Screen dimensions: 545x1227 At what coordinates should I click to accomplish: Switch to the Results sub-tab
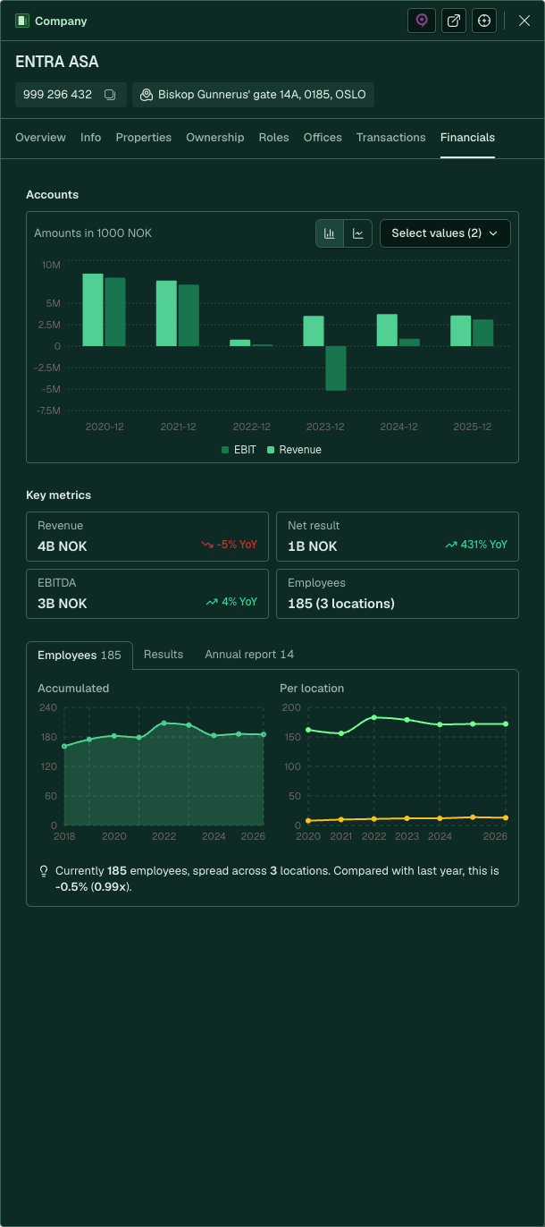(163, 655)
